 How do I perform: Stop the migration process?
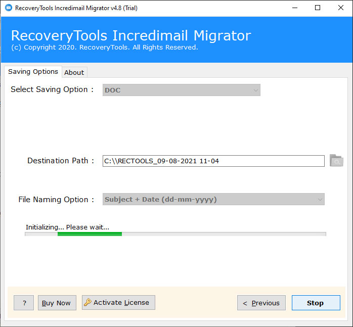click(x=316, y=303)
